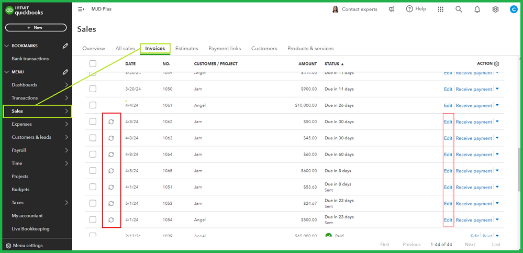Click recurring icon for invoice 1054
The height and width of the screenshot is (253, 523).
pos(111,220)
